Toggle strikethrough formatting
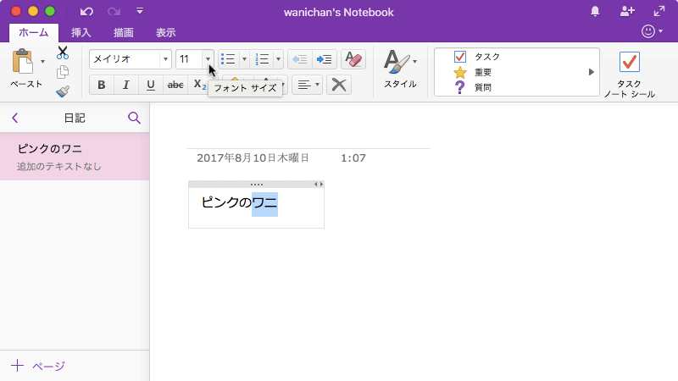 pyautogui.click(x=175, y=85)
